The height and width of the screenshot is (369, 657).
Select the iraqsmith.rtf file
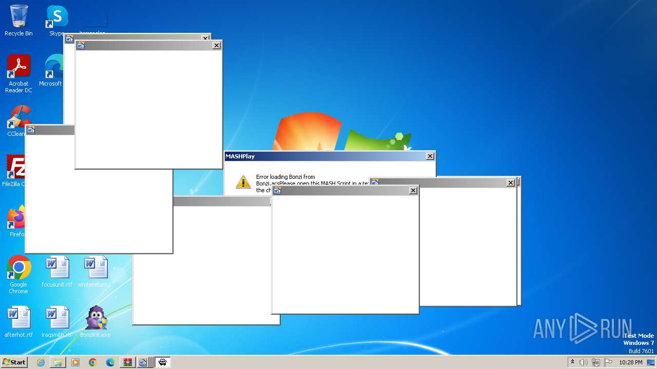click(x=57, y=322)
